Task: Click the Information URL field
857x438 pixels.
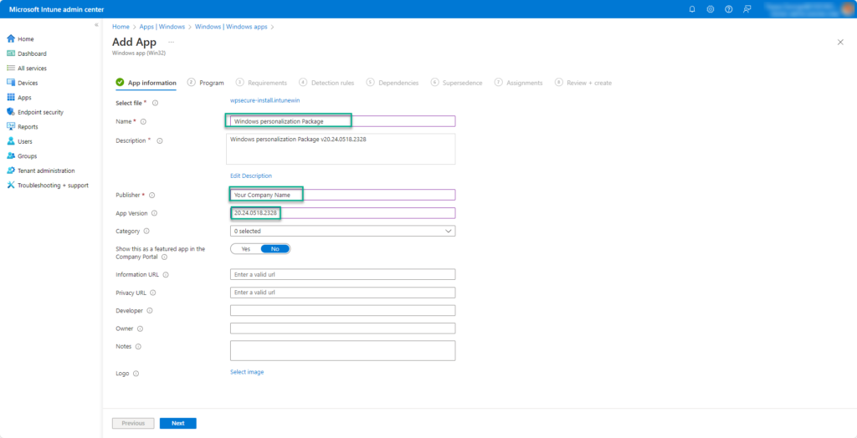Action: (342, 274)
